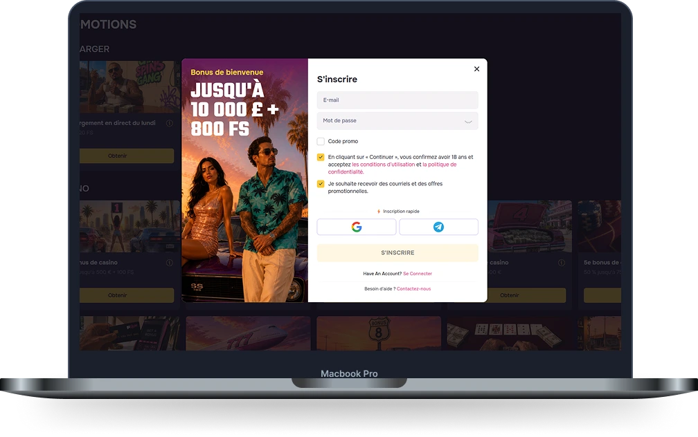
Task: Click info icon beside direct du lundi promo
Action: 170,123
